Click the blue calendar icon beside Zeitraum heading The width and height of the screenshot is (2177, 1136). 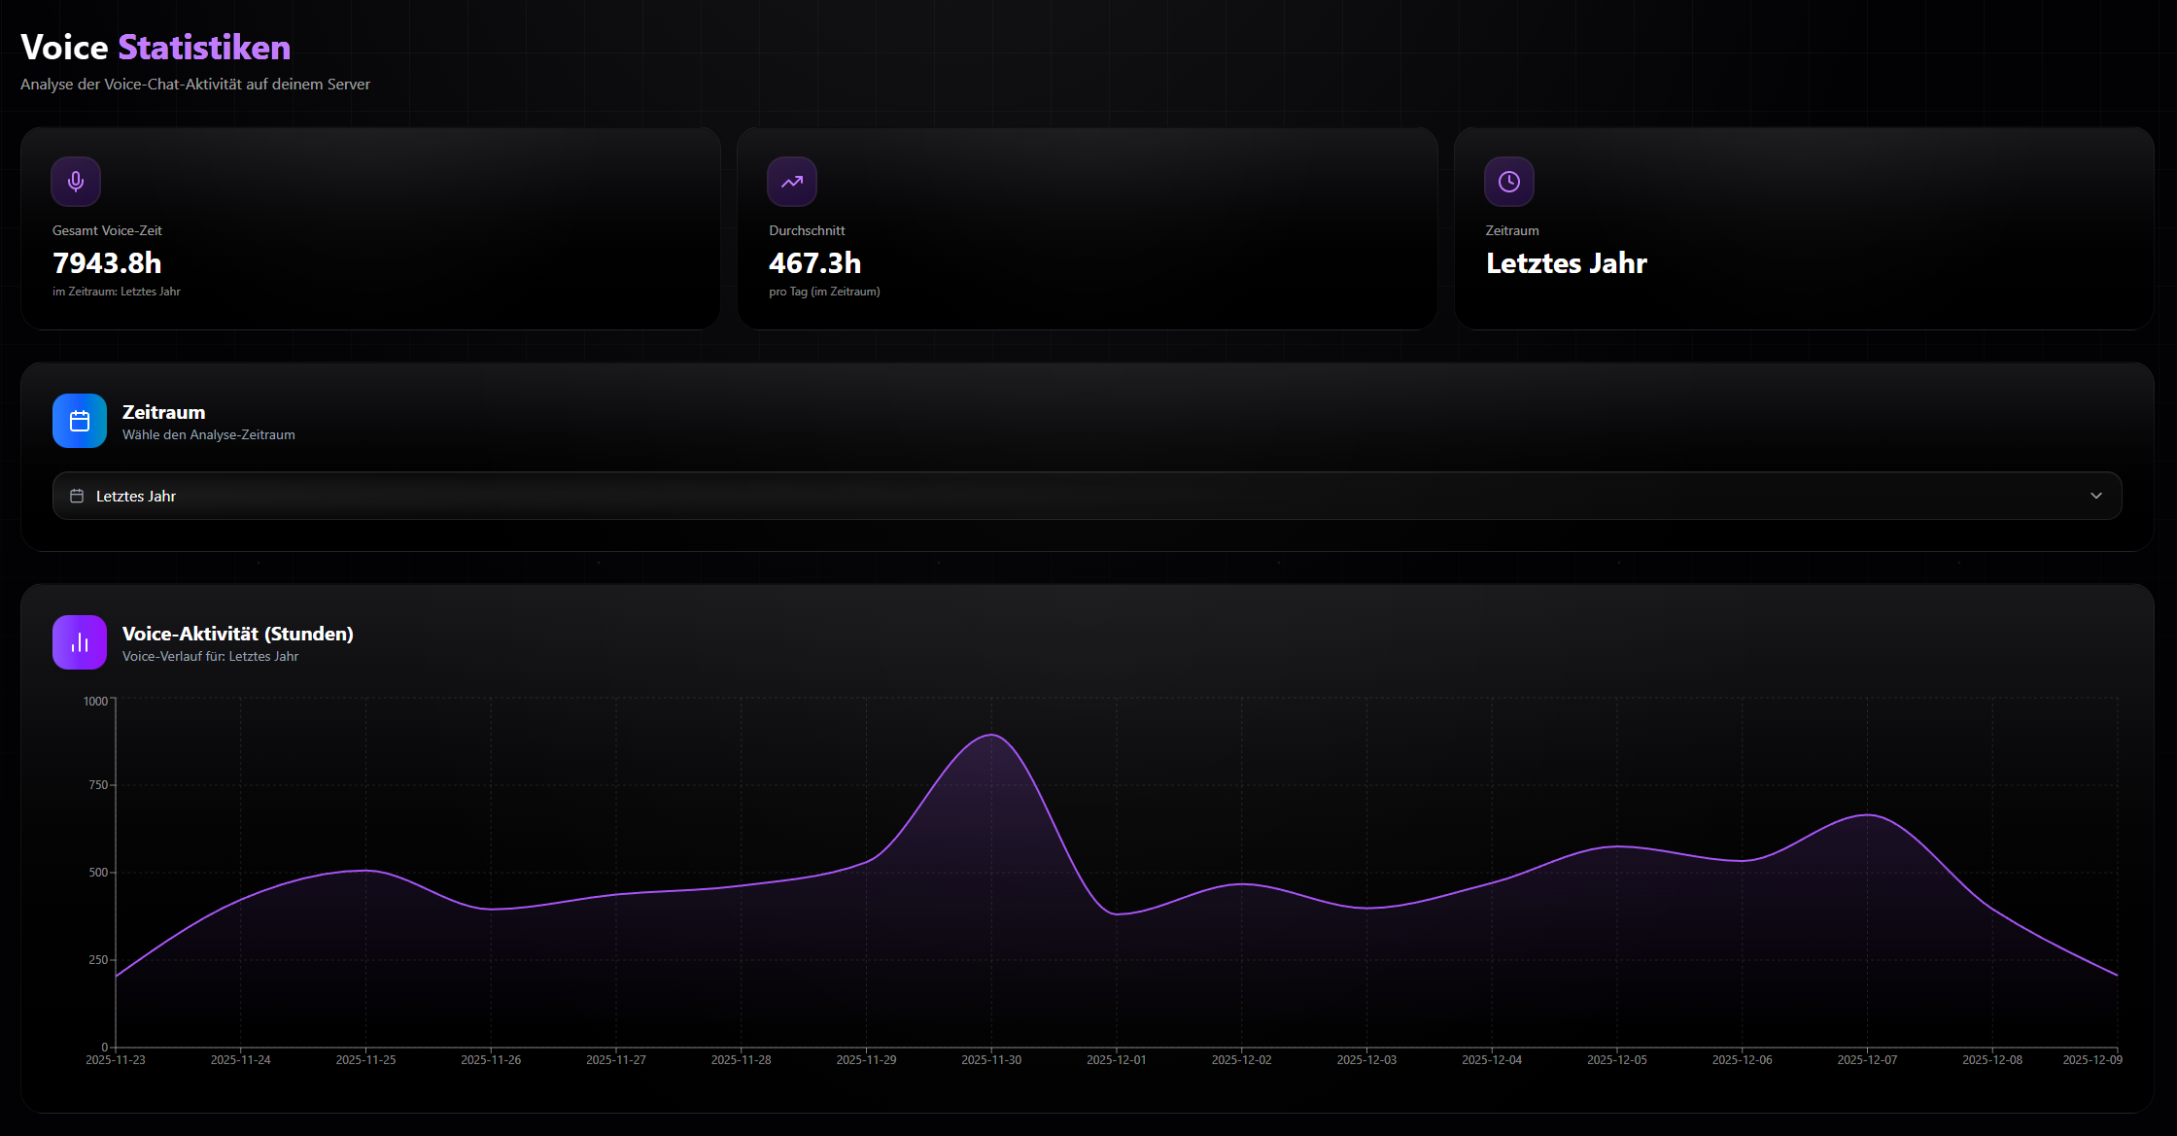click(79, 421)
